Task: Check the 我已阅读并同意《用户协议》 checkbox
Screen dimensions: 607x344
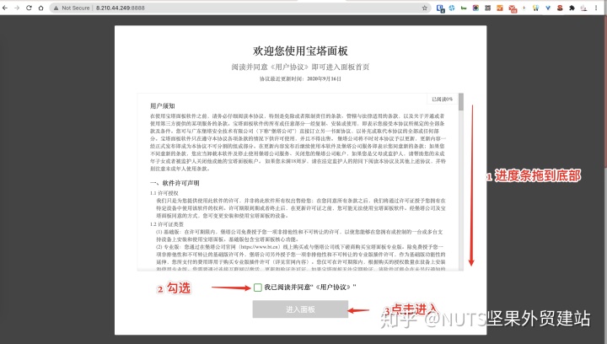Action: [x=258, y=288]
